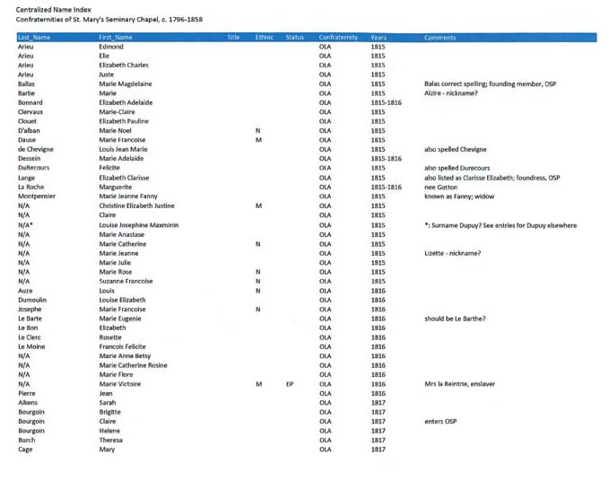The width and height of the screenshot is (609, 481).
Task: Select the Ethnic column header
Action: pyautogui.click(x=265, y=38)
